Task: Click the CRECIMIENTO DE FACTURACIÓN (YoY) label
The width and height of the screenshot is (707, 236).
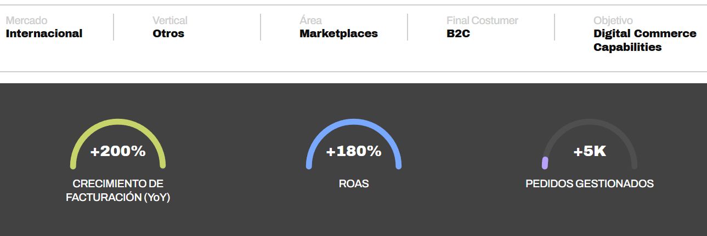Action: click(118, 191)
